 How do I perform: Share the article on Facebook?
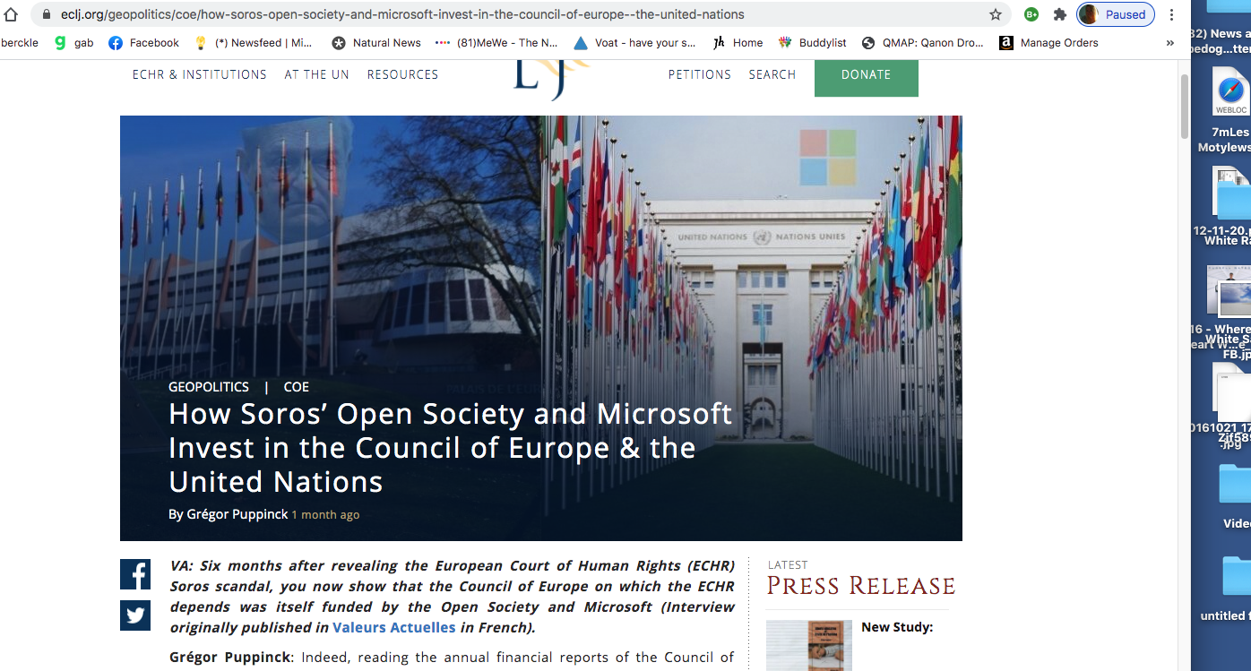135,574
